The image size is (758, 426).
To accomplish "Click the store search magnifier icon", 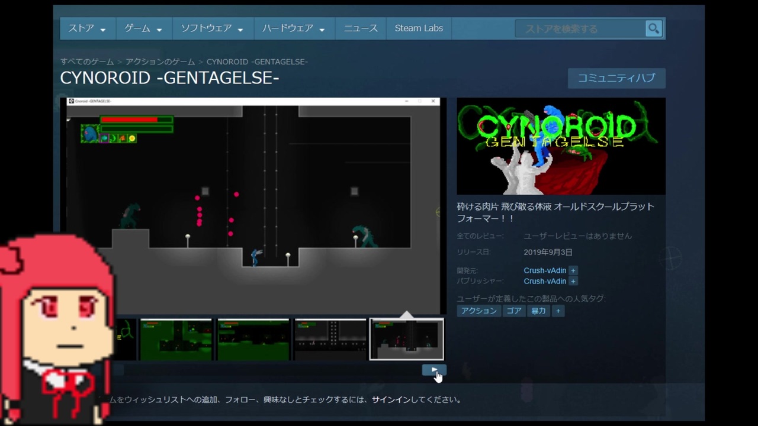I will 653,28.
